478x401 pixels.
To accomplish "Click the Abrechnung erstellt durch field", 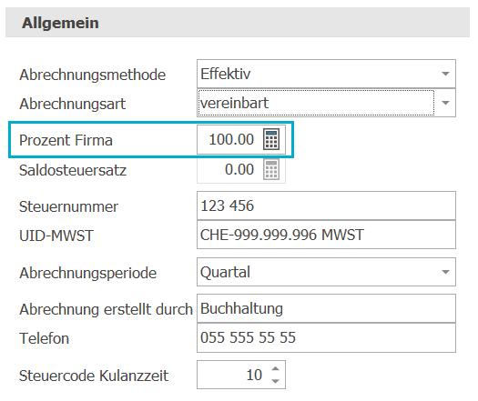I will [326, 308].
